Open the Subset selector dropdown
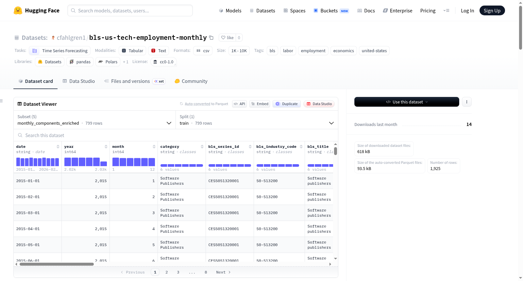Viewport: 523px width, 281px height. [x=94, y=120]
